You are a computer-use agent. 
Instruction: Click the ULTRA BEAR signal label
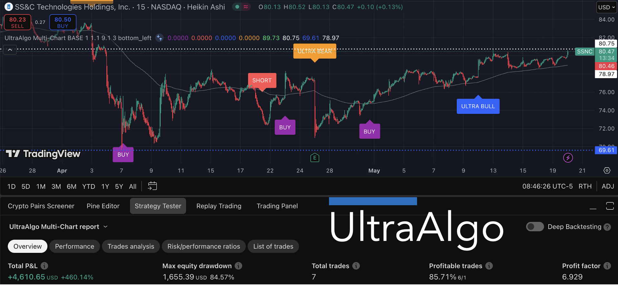click(314, 51)
